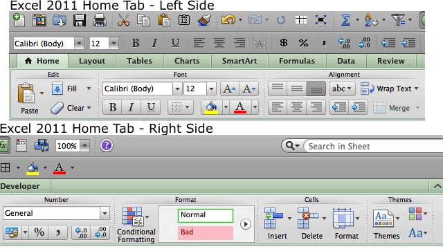
Task: Click the Filter funnel icon
Action: pos(398,20)
